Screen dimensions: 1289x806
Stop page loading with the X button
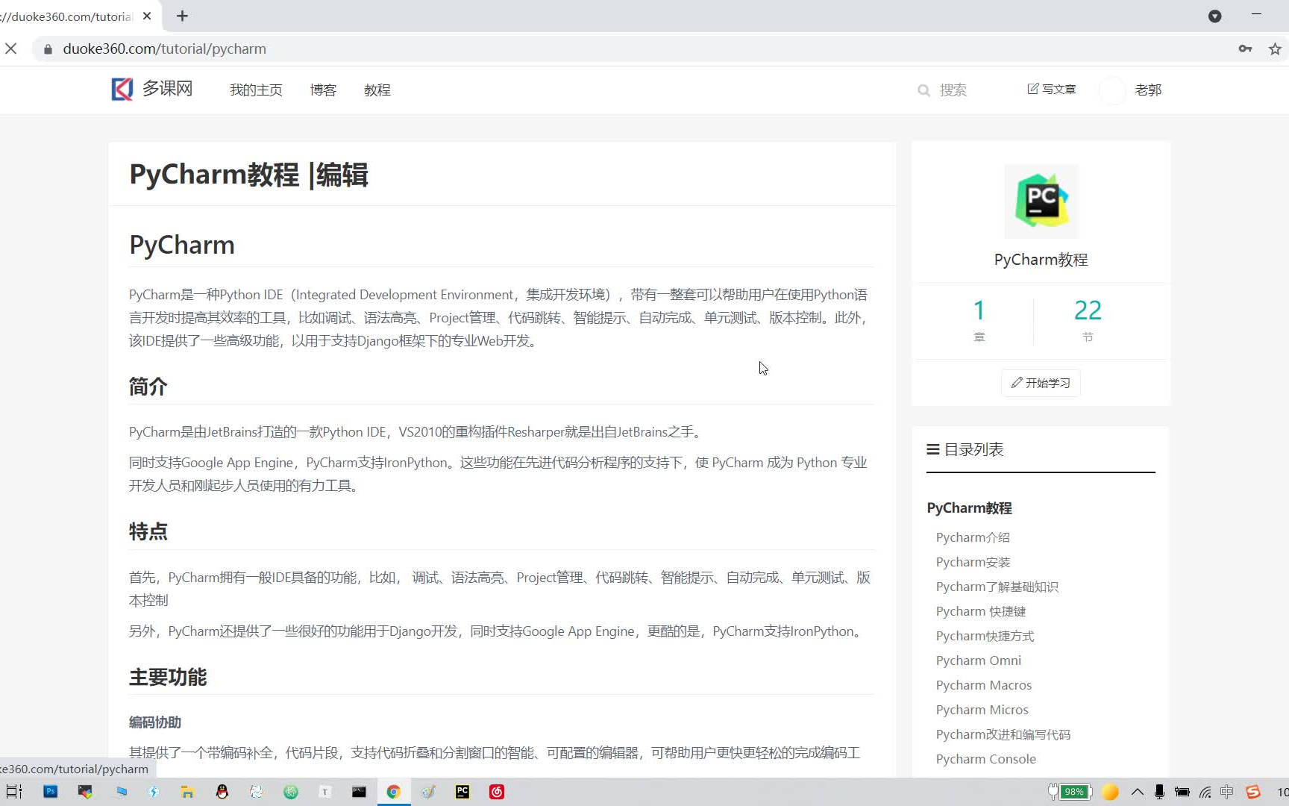(x=11, y=49)
